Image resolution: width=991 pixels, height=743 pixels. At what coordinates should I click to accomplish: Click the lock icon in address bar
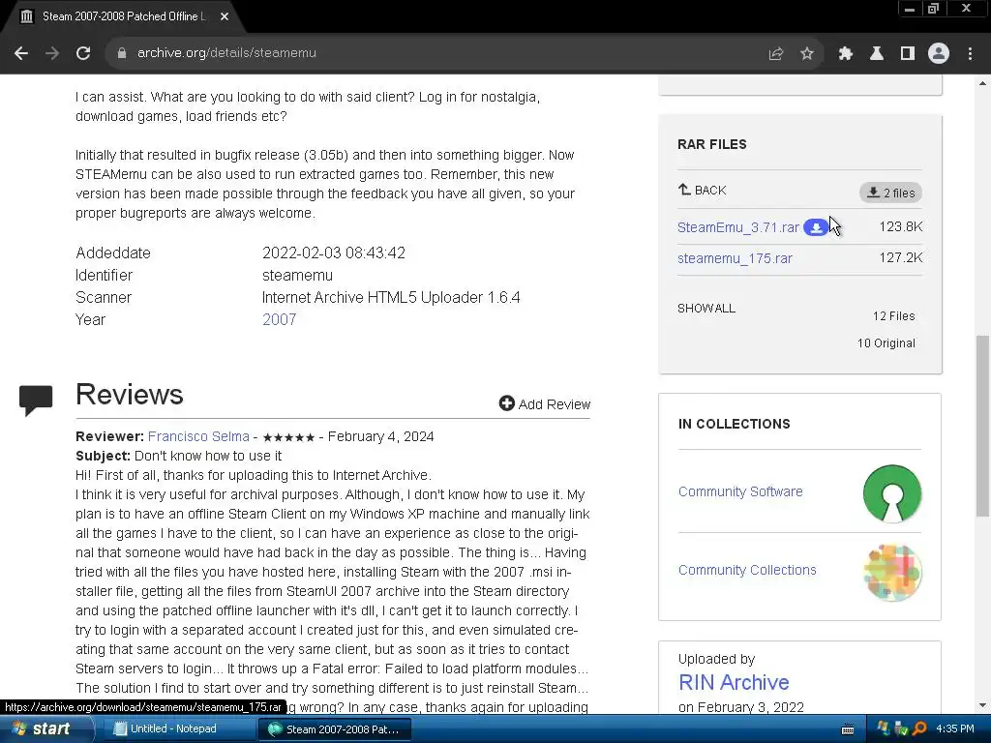tap(122, 53)
